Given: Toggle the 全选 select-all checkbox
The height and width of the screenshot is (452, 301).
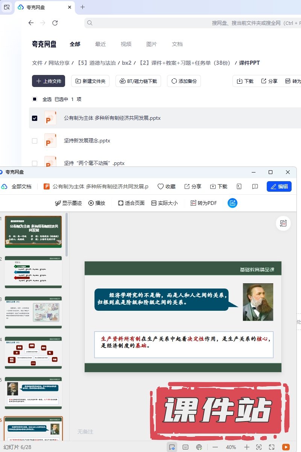Looking at the screenshot, I should pyautogui.click(x=35, y=99).
